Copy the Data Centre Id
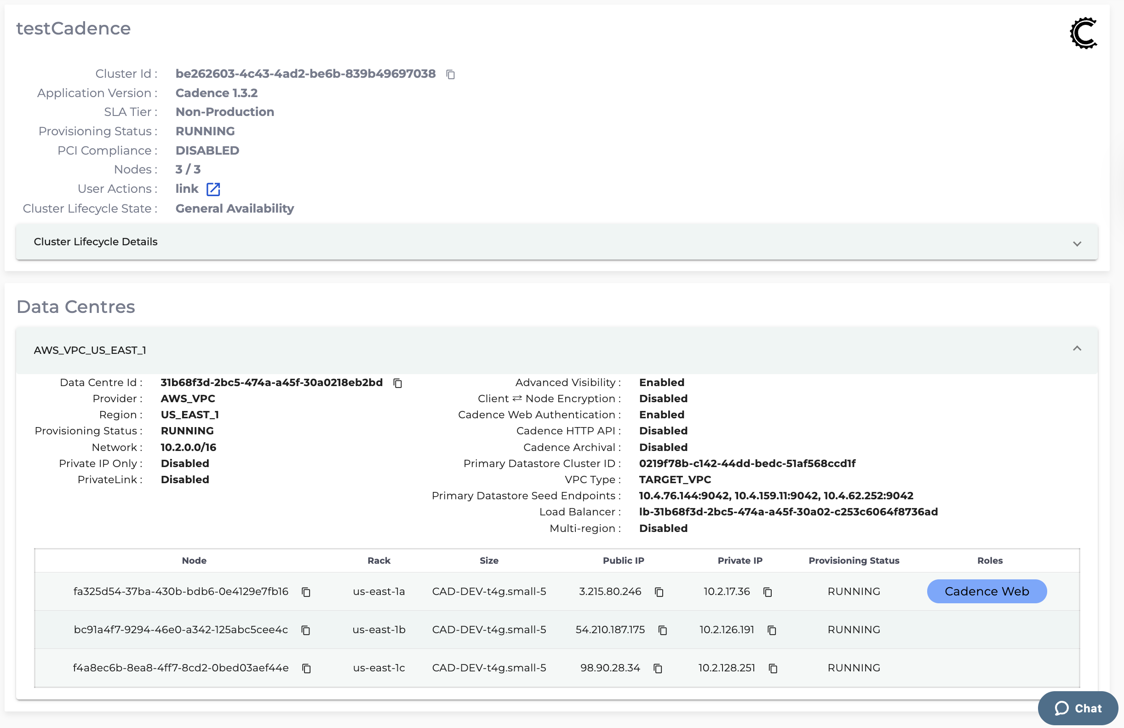Image resolution: width=1124 pixels, height=728 pixels. 398,383
